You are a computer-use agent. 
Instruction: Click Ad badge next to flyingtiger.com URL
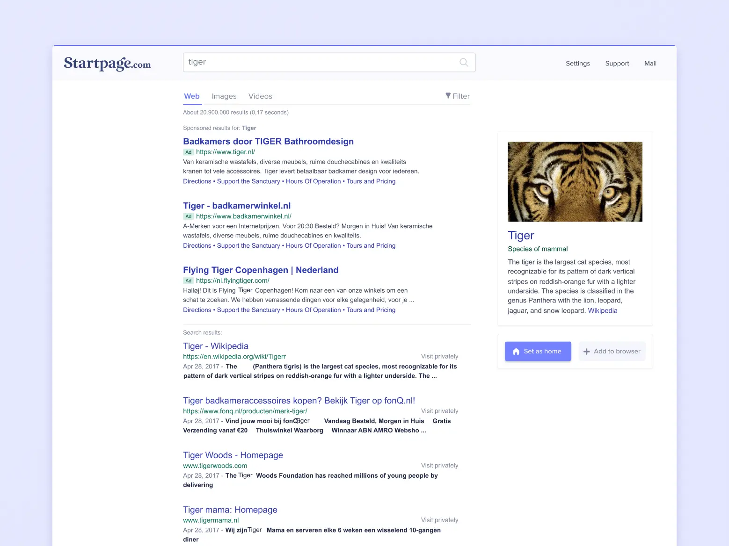(x=188, y=280)
